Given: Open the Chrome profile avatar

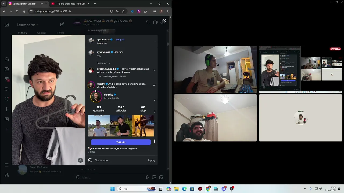Looking at the screenshot, I should (x=161, y=11).
